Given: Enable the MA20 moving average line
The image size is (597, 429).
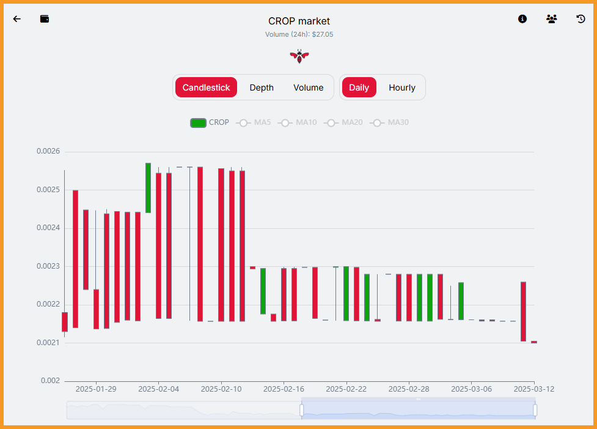Looking at the screenshot, I should (343, 122).
